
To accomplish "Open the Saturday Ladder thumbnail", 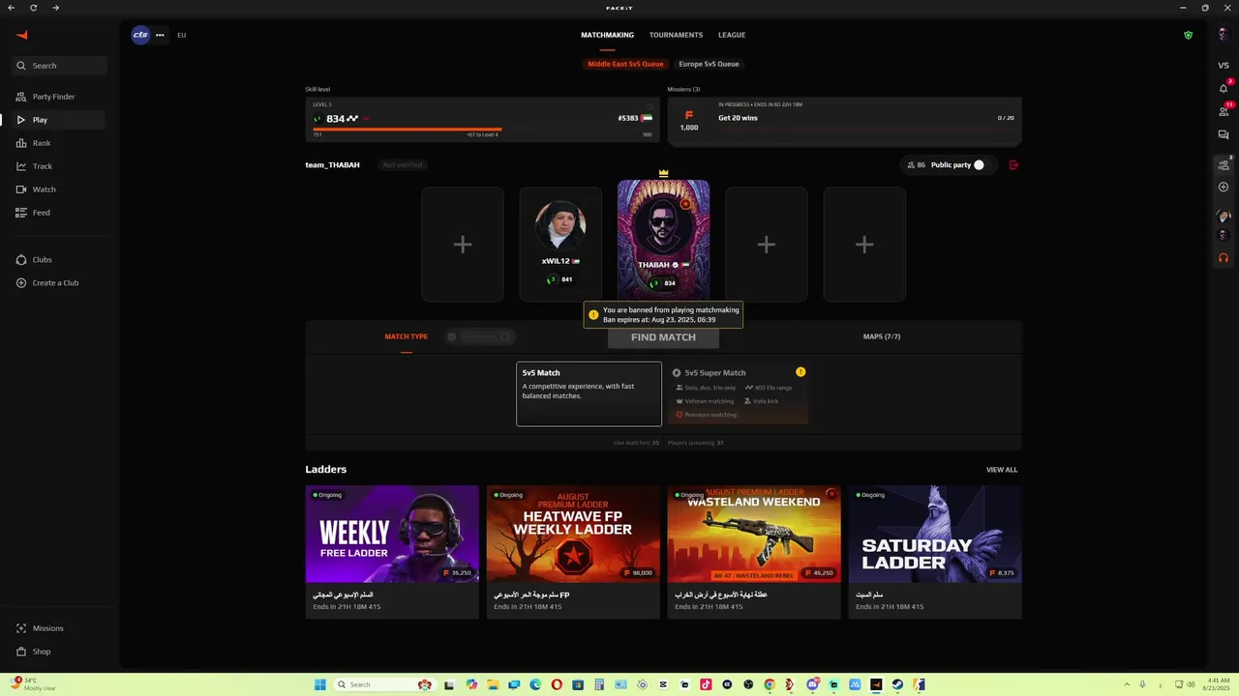I will [x=935, y=534].
